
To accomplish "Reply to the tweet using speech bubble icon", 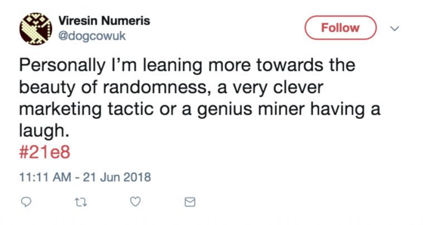I will coord(26,202).
